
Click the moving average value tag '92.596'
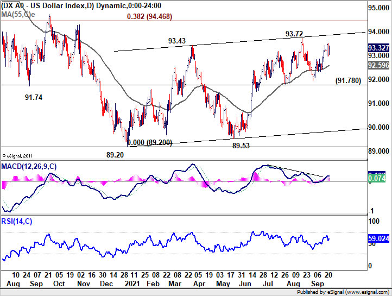tap(379, 65)
